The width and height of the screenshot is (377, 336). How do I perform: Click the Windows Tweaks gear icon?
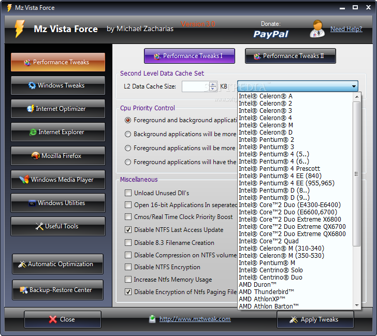[x=32, y=85]
